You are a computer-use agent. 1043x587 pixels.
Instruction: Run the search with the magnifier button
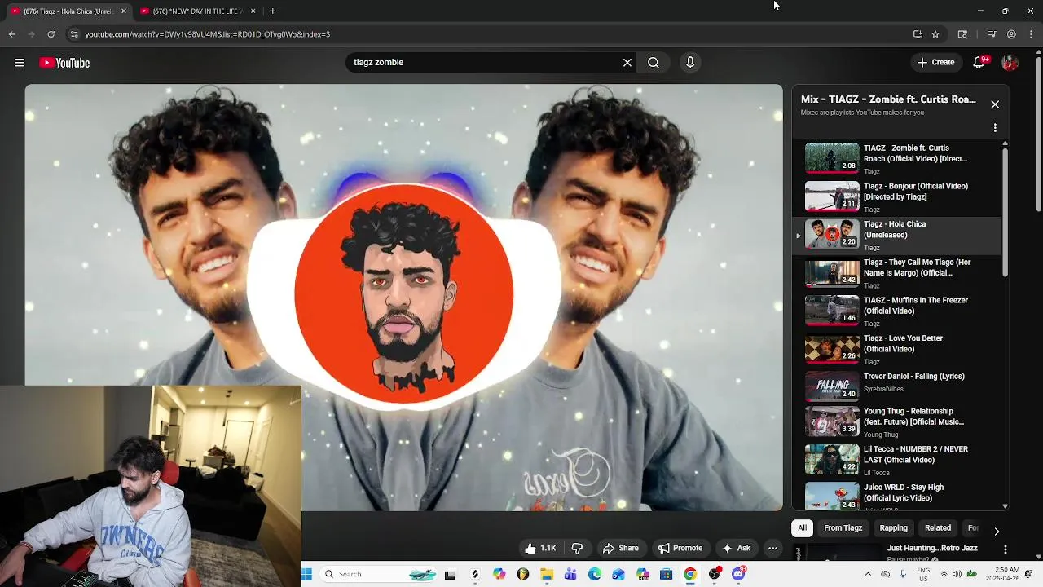click(654, 62)
